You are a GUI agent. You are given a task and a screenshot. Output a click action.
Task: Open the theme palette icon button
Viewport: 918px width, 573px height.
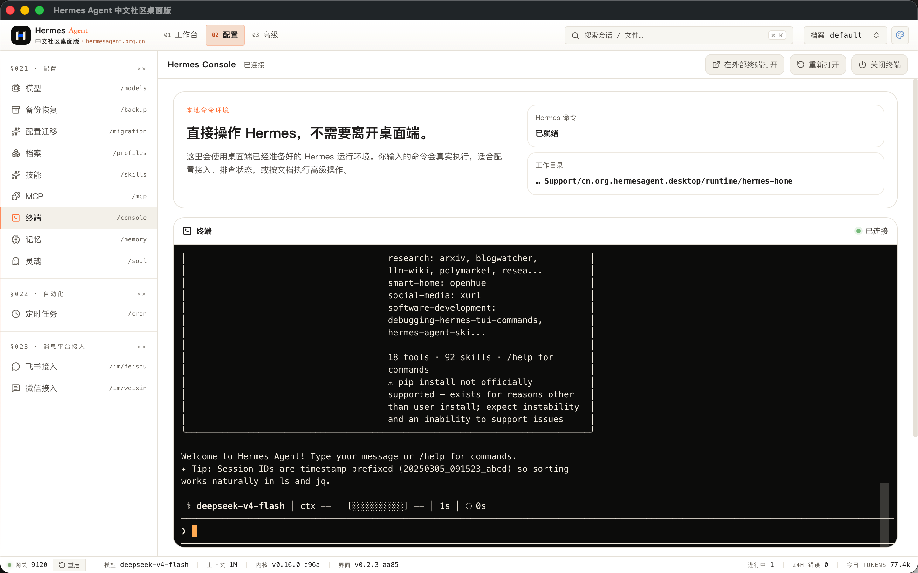[x=900, y=35]
